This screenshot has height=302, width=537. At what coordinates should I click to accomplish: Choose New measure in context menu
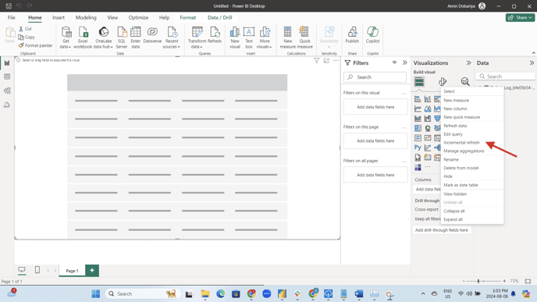tap(456, 101)
